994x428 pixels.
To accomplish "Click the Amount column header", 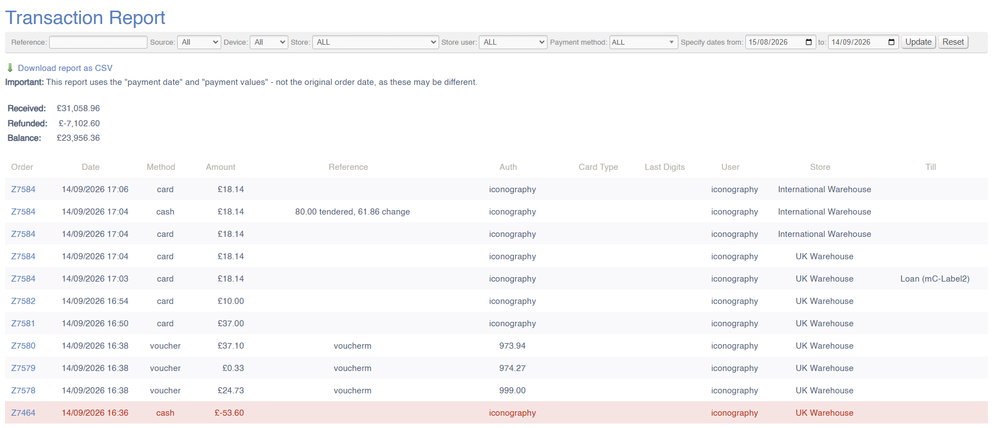I will [221, 167].
